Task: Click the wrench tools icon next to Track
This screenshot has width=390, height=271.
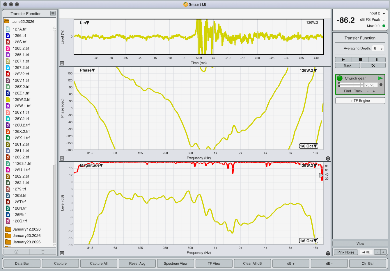Action: pos(373,65)
